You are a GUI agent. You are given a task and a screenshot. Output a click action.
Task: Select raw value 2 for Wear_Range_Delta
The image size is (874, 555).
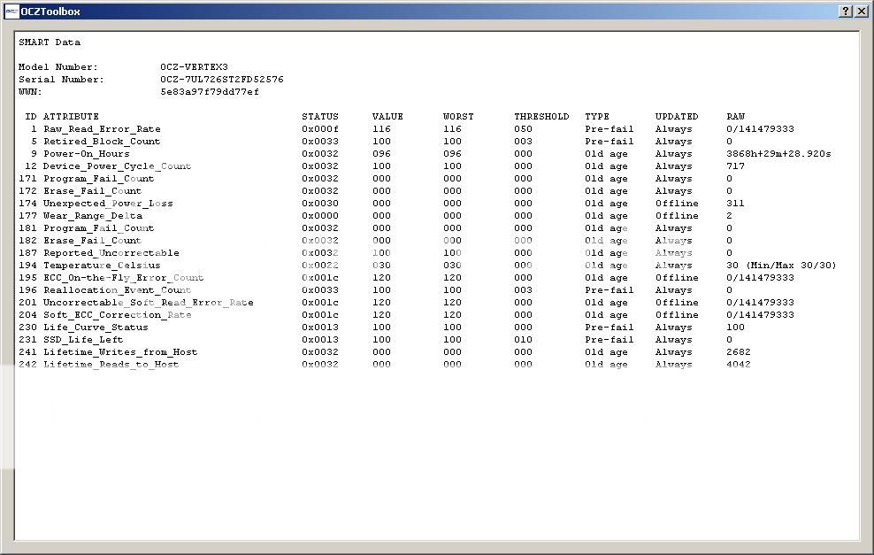click(729, 215)
